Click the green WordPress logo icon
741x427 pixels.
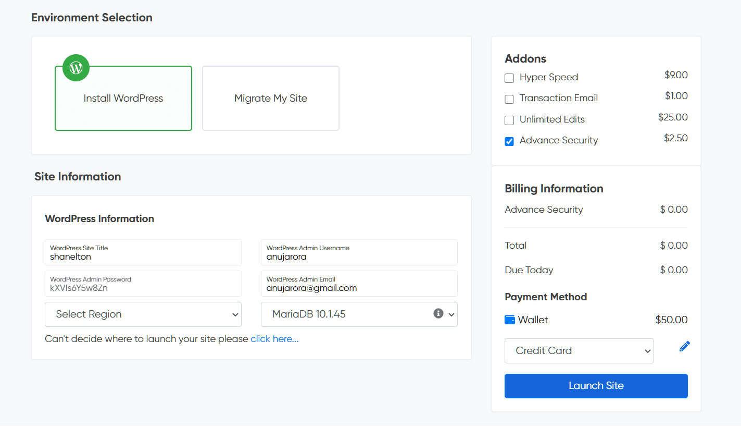point(76,67)
